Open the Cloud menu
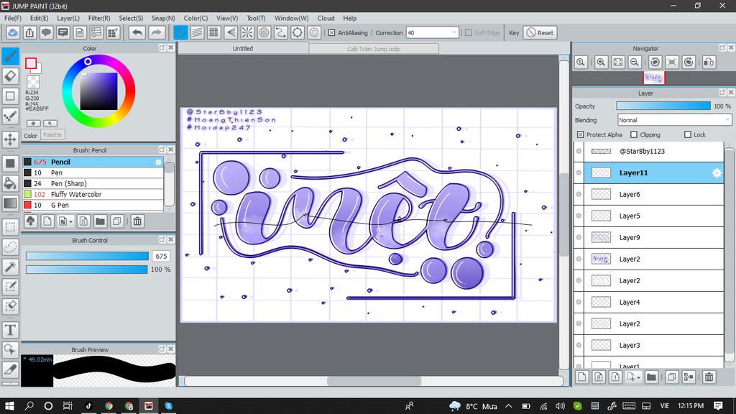This screenshot has height=414, width=736. pos(326,18)
